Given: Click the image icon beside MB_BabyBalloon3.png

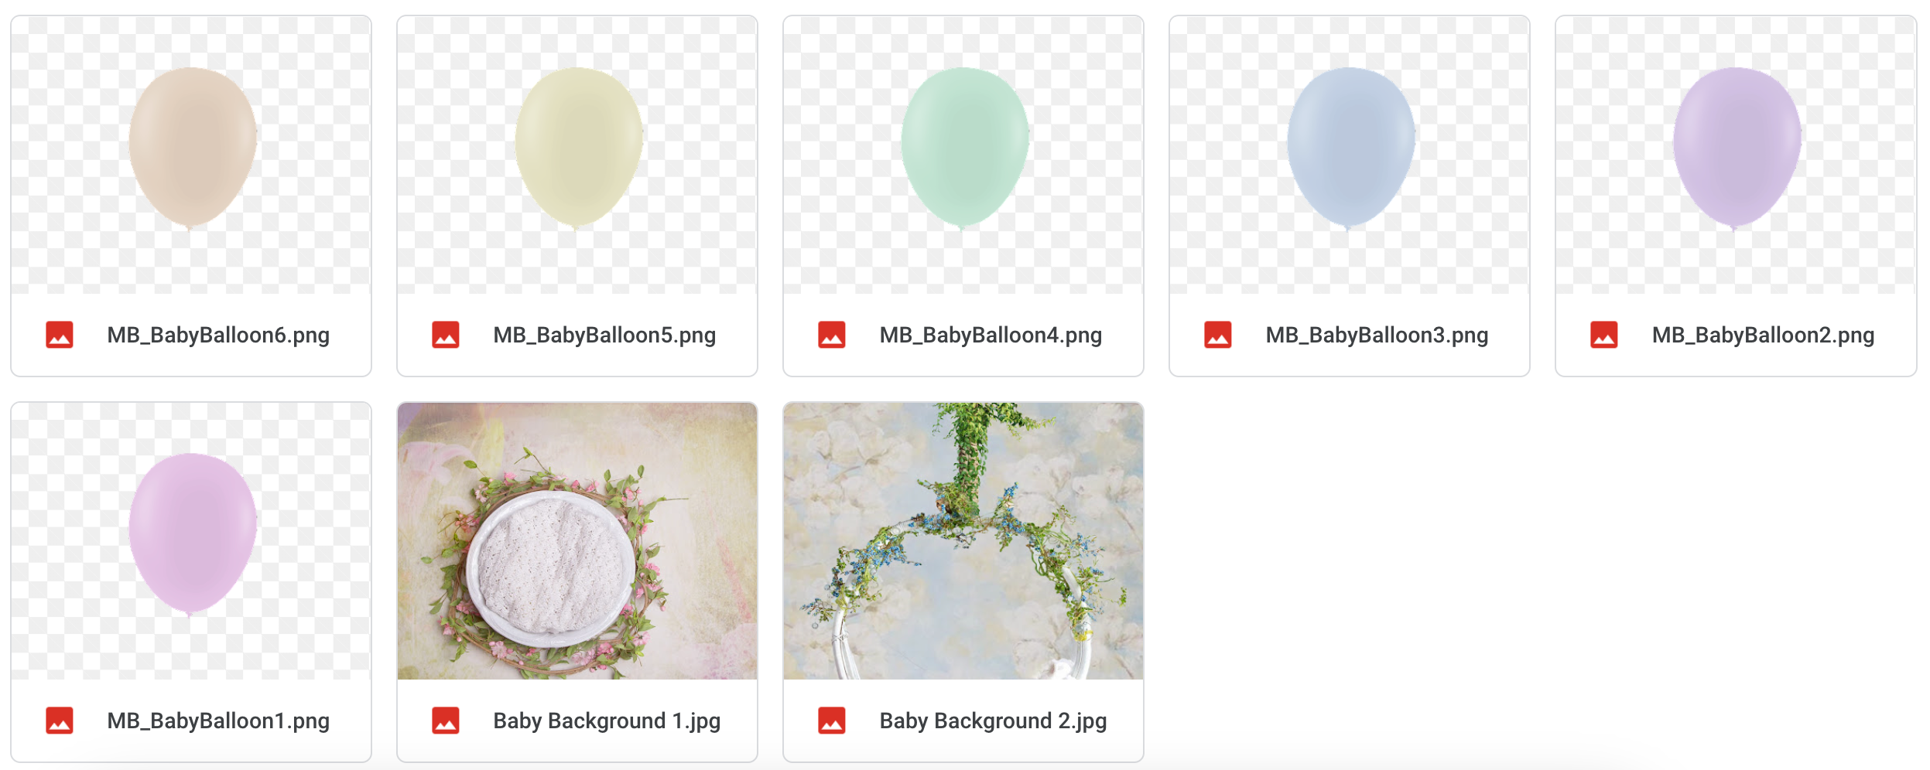Looking at the screenshot, I should point(1218,335).
